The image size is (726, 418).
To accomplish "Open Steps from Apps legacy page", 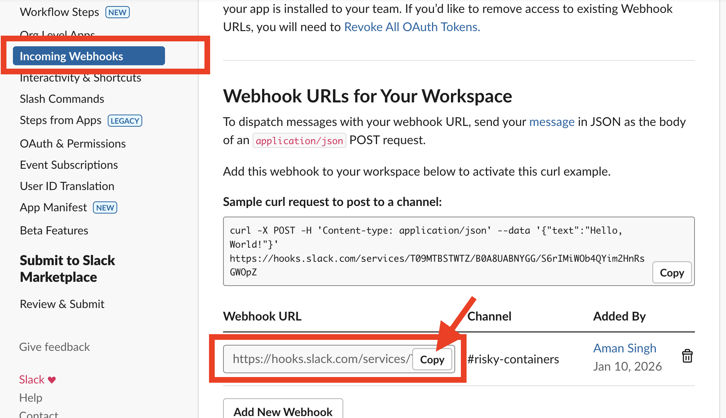I will coord(61,120).
